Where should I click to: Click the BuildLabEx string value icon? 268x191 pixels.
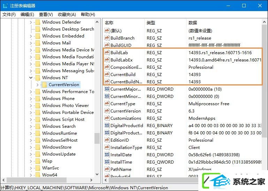point(107,60)
